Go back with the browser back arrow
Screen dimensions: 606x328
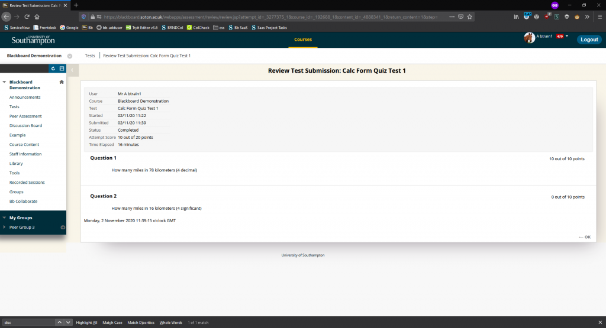pyautogui.click(x=6, y=17)
